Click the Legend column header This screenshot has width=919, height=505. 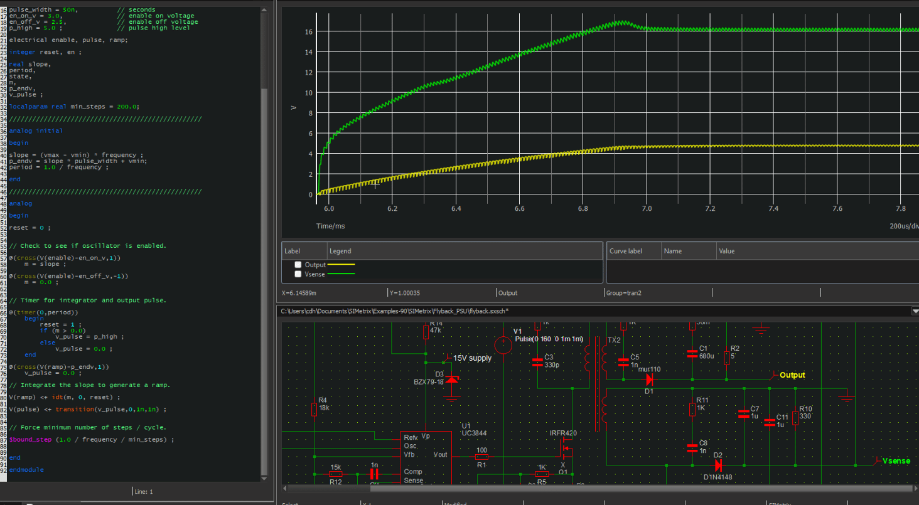point(340,251)
